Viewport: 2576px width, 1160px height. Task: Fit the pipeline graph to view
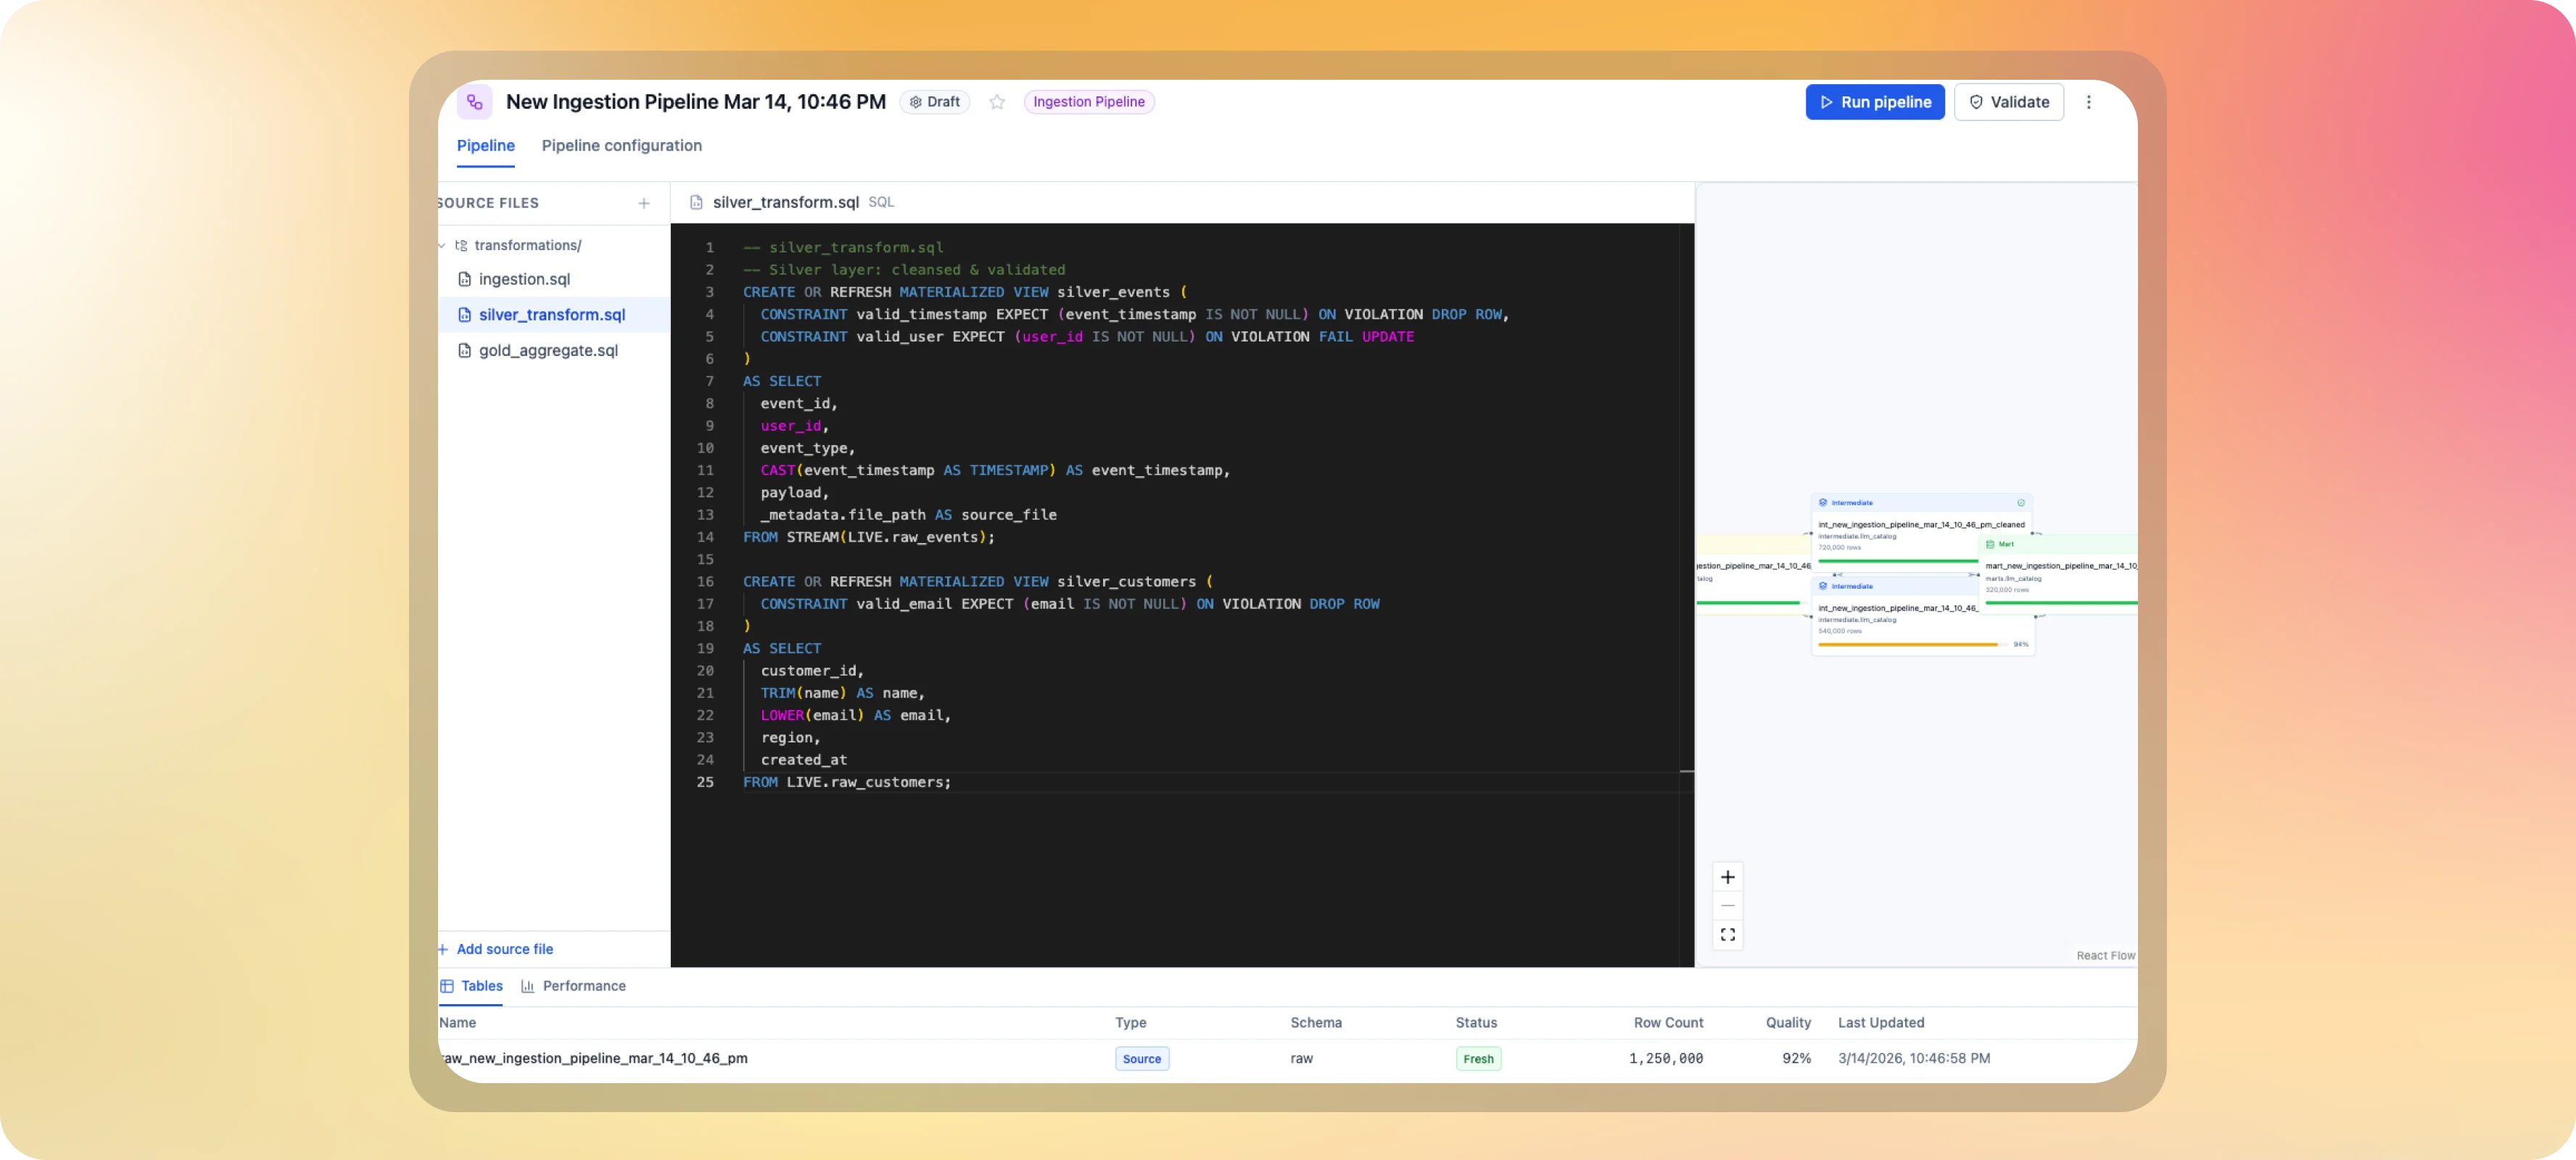pos(1727,936)
